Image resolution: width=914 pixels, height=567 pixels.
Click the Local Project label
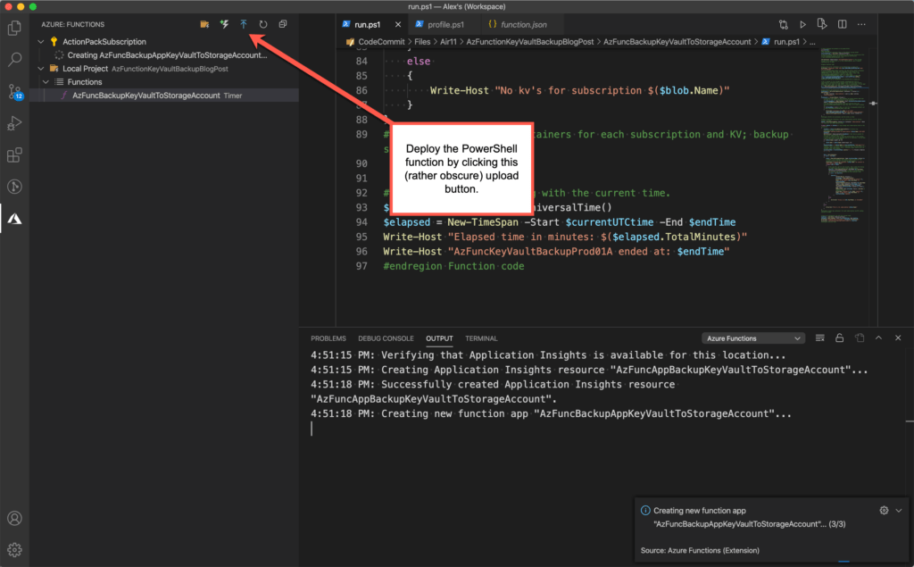(x=85, y=69)
